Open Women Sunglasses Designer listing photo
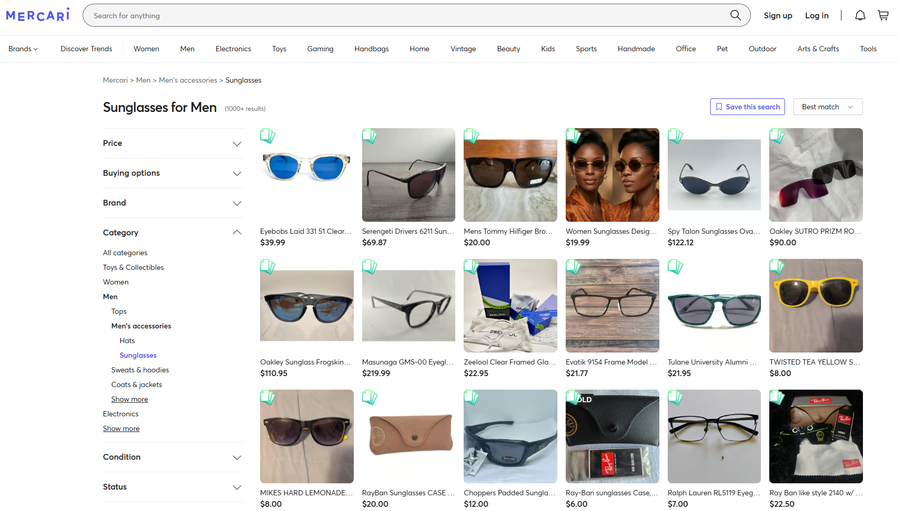This screenshot has width=898, height=511. tap(612, 175)
